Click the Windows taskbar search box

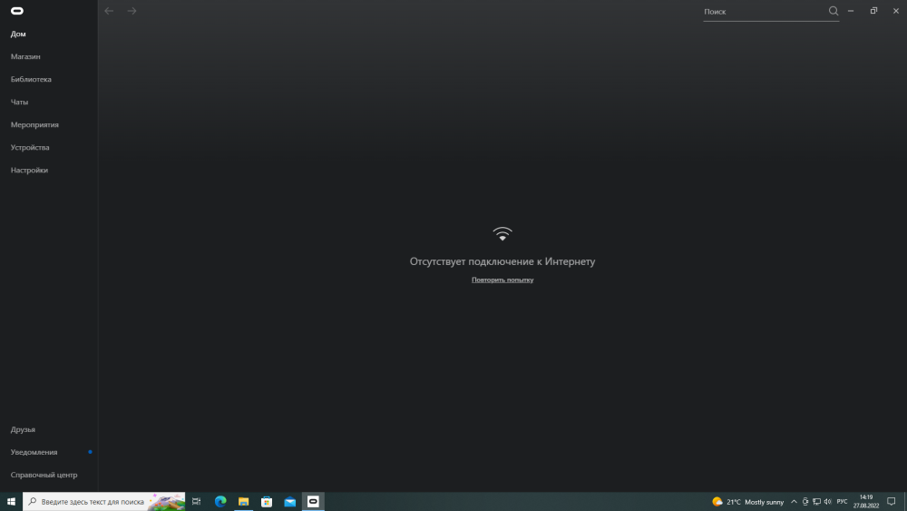pos(104,502)
